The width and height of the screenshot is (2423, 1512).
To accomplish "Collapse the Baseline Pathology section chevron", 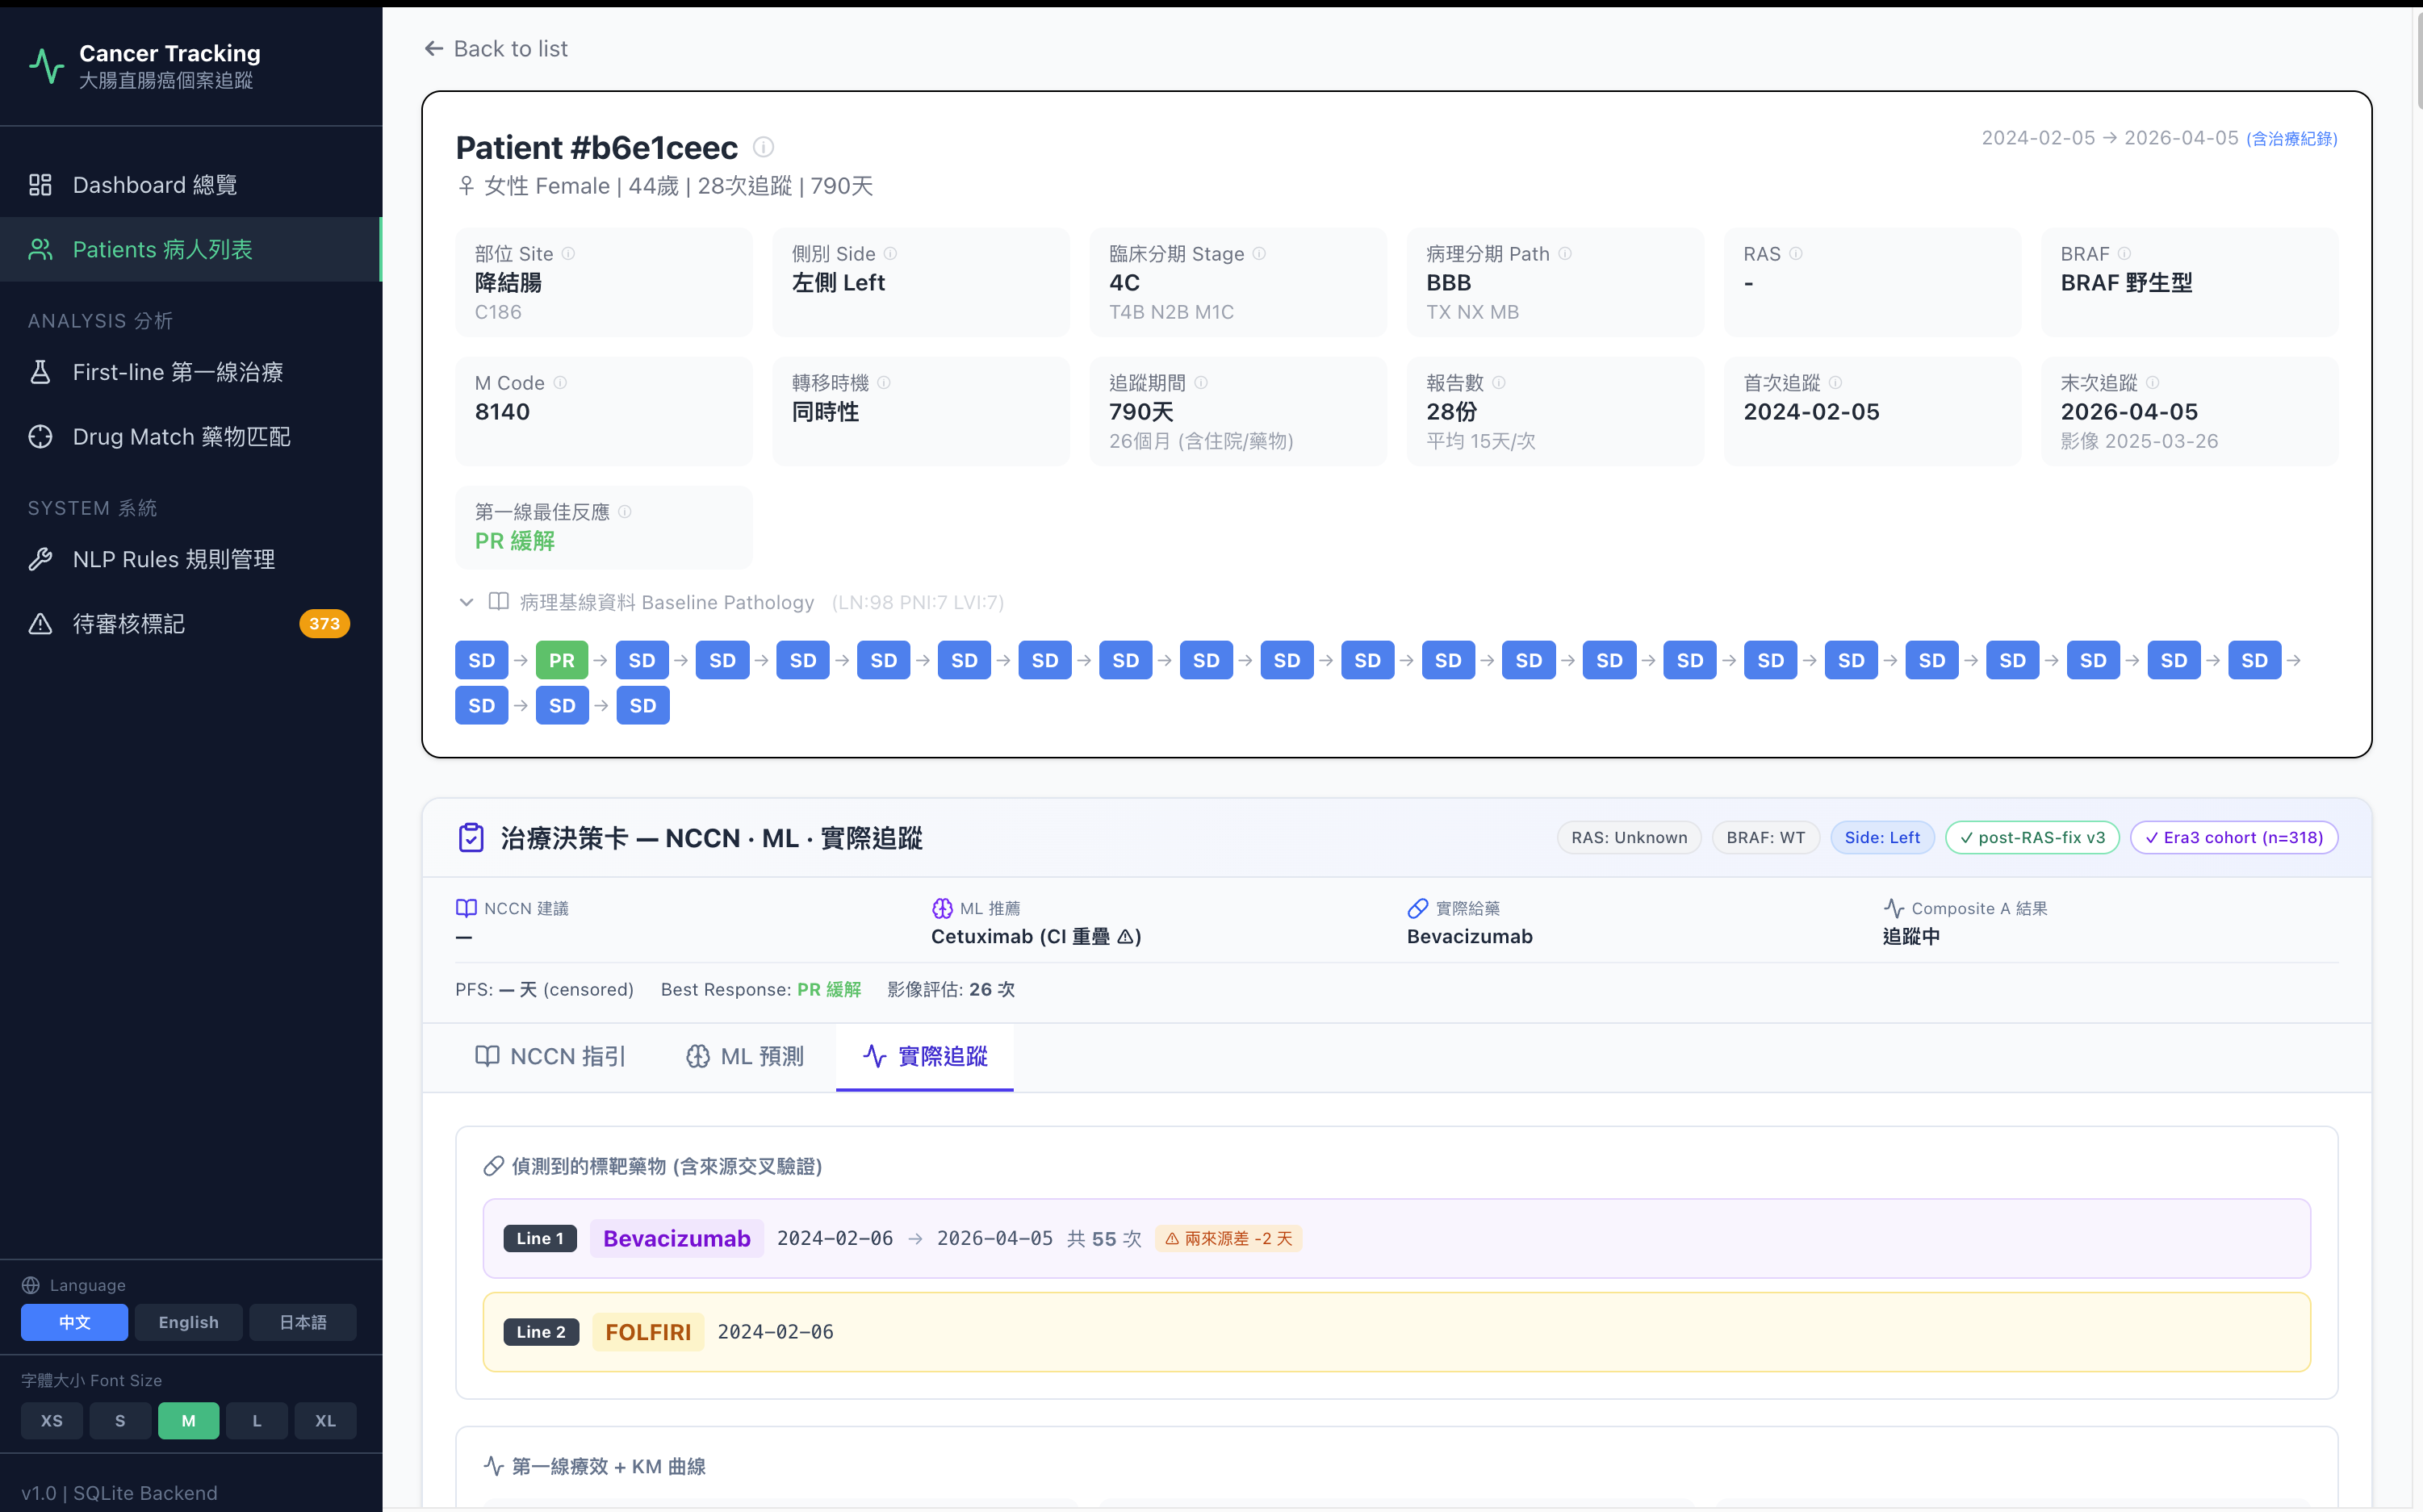I will point(467,602).
